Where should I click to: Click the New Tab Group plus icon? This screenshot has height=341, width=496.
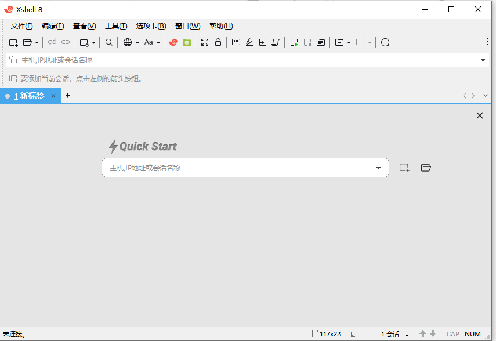click(339, 42)
